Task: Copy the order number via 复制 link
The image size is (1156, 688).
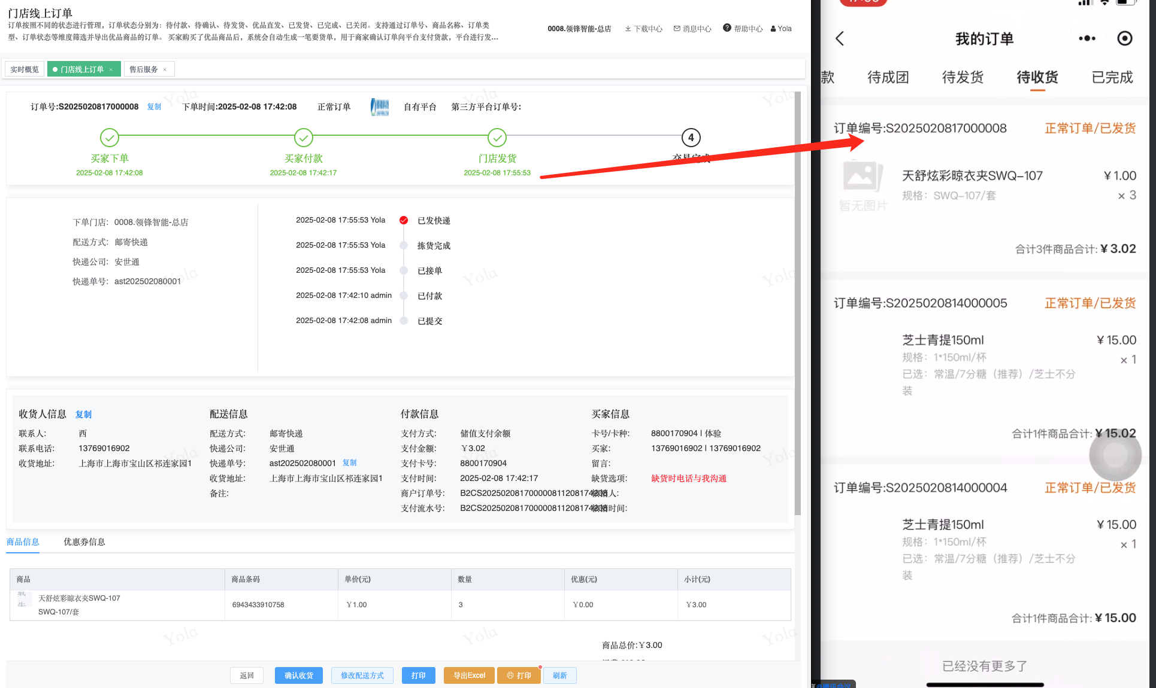Action: pyautogui.click(x=154, y=107)
